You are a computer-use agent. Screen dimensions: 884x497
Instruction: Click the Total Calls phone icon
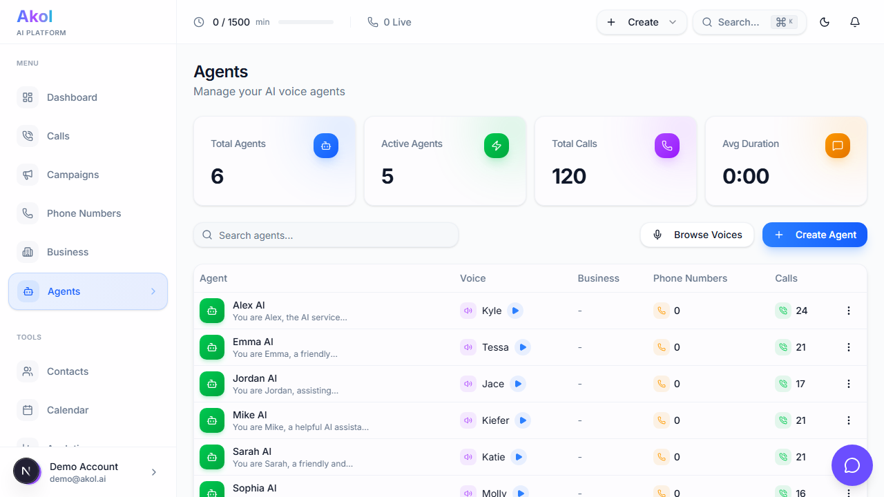click(667, 146)
